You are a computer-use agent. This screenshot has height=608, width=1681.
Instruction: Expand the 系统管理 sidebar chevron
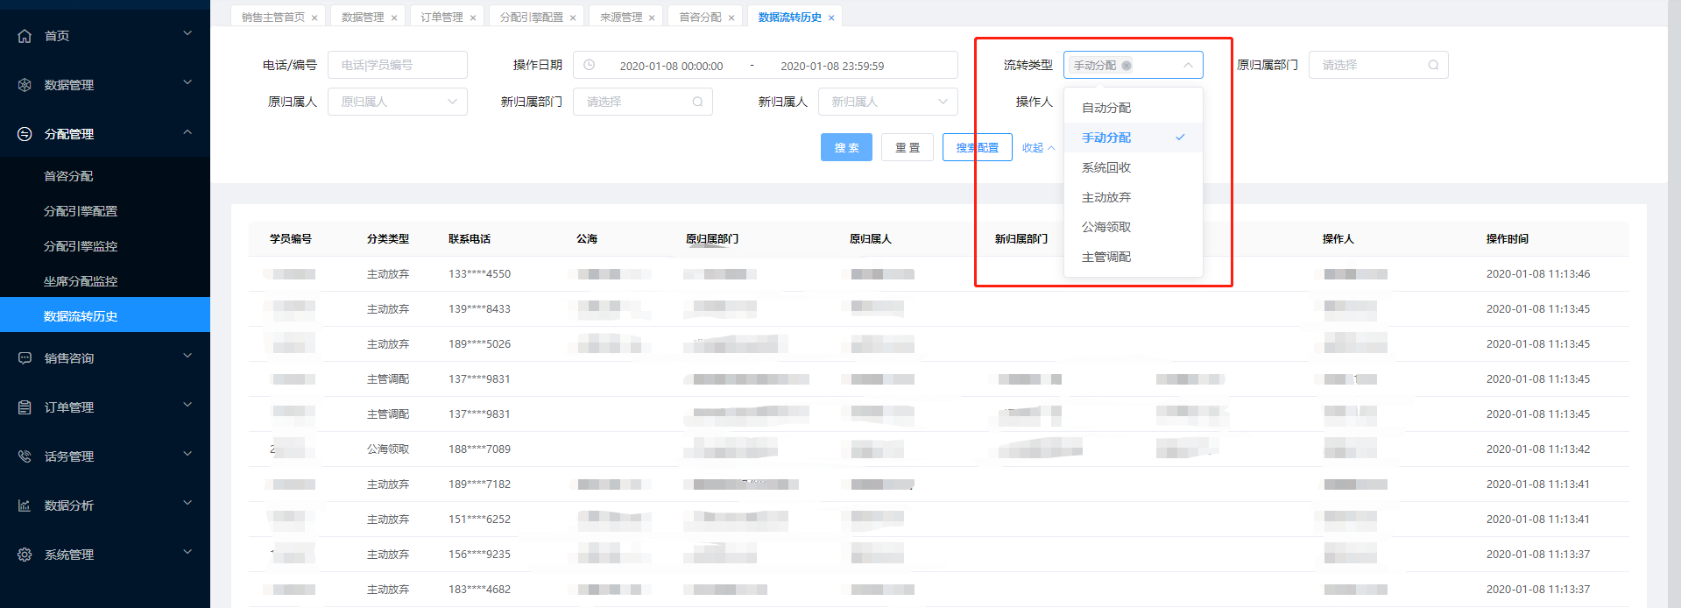click(187, 552)
